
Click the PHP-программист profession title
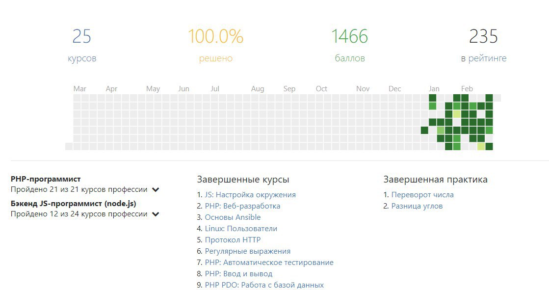(46, 179)
